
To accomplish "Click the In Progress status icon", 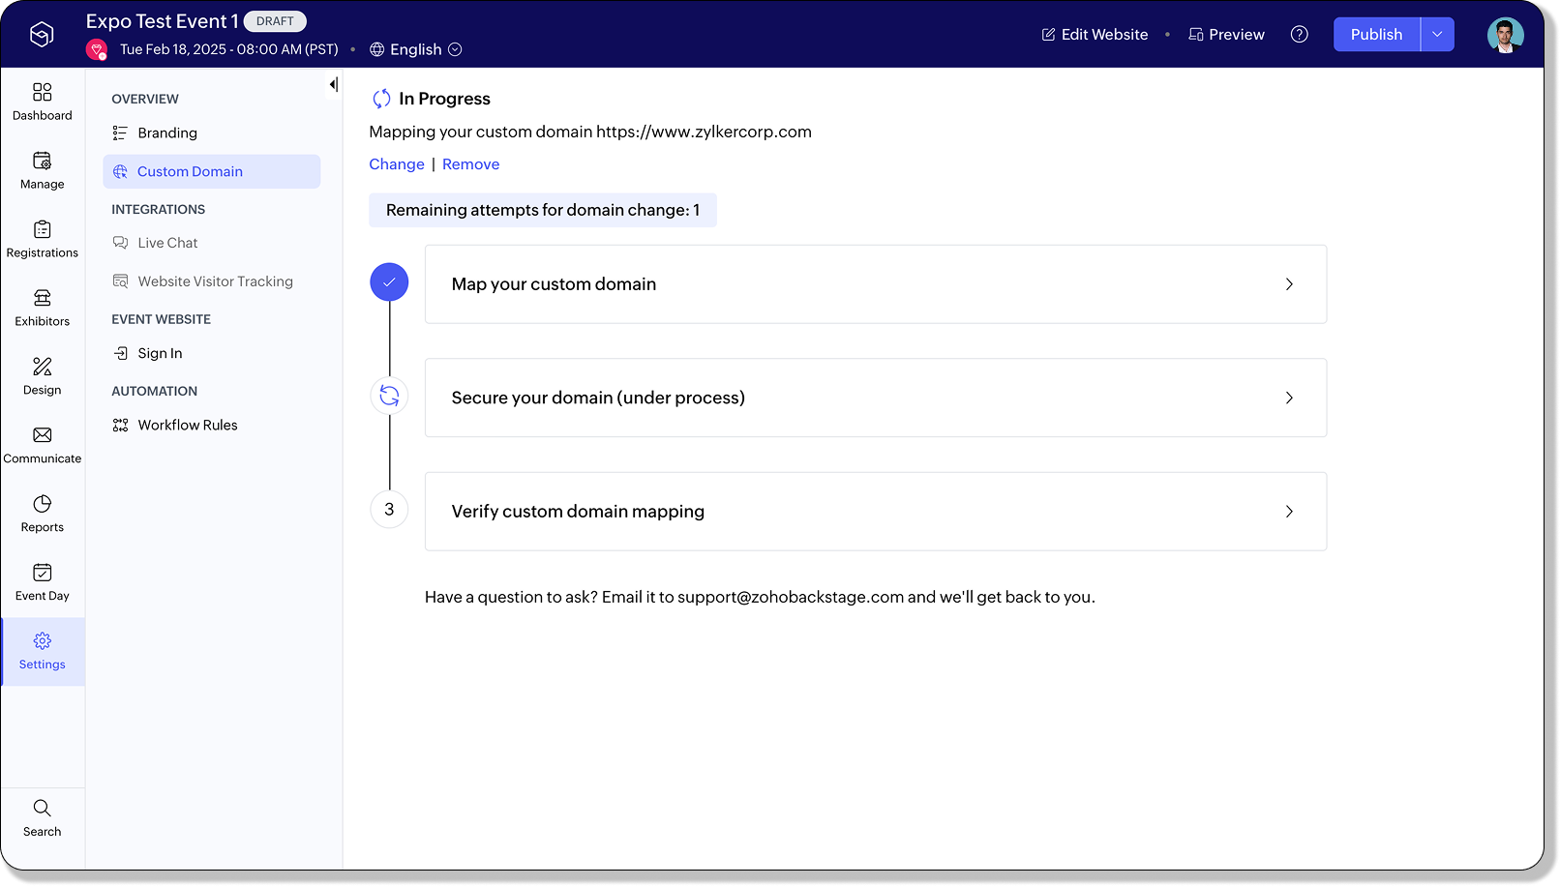I will (x=381, y=99).
